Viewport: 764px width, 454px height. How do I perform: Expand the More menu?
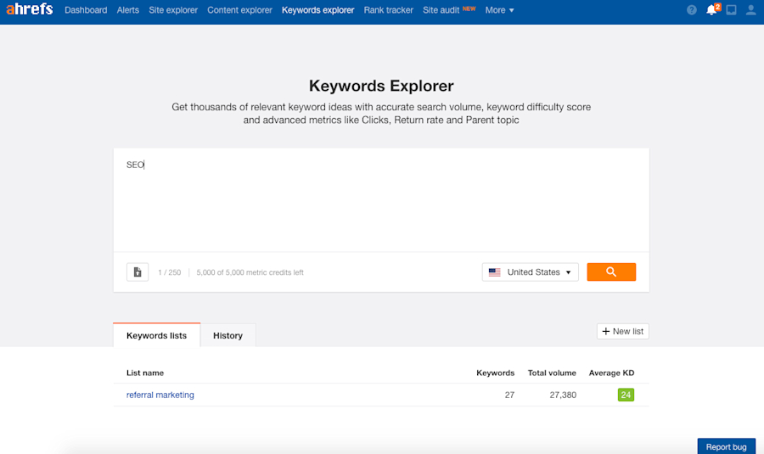click(499, 10)
